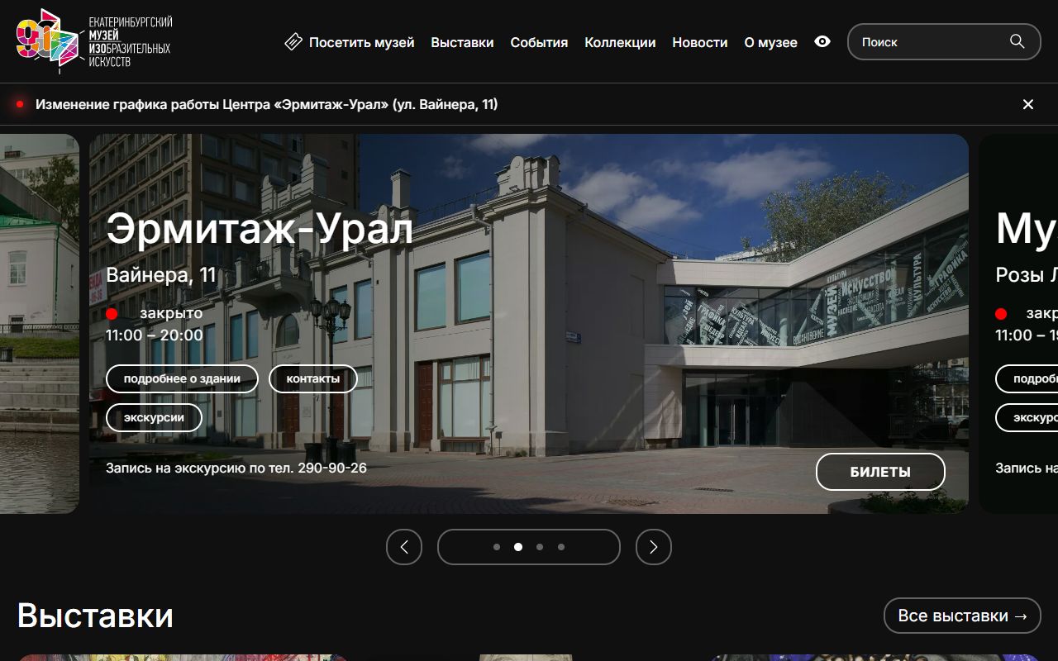Screen dimensions: 1058x661
Task: Select the first carousel dot
Action: [x=497, y=547]
